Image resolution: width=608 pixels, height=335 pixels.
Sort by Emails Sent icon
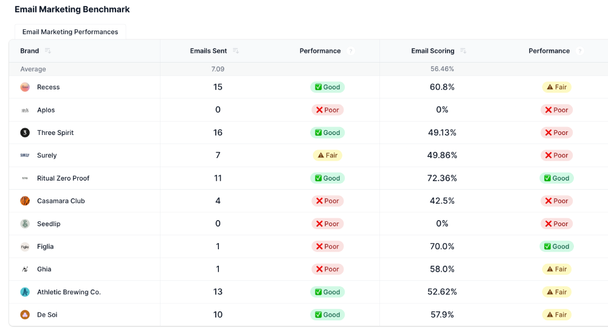coord(235,51)
